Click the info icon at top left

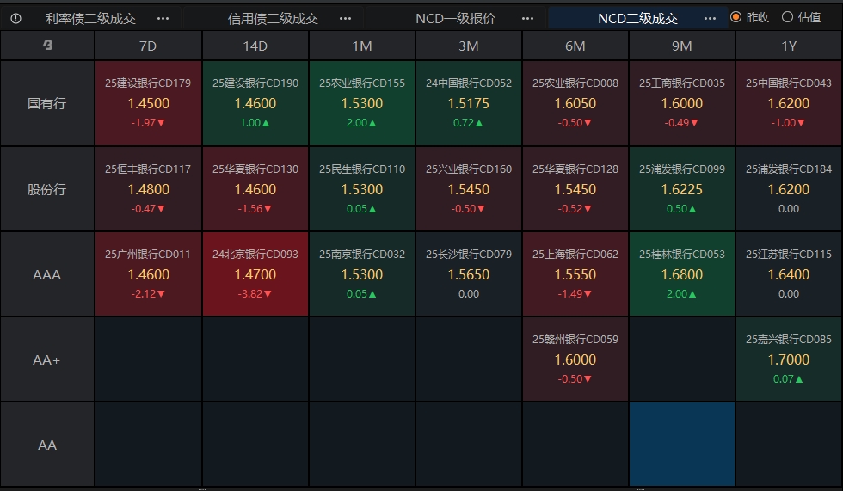pyautogui.click(x=16, y=18)
